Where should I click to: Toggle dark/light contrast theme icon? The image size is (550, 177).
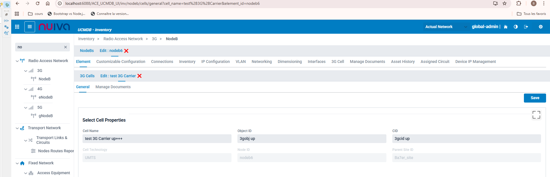(x=516, y=27)
